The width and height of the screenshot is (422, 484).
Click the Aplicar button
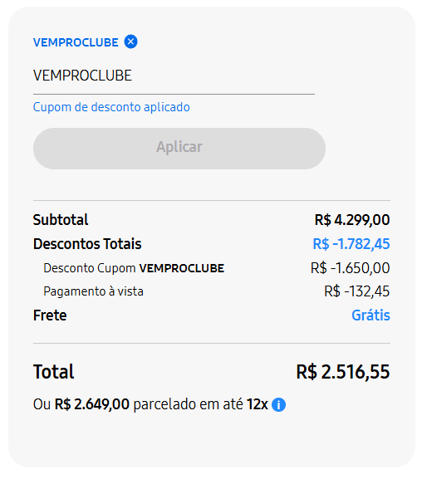[x=179, y=149]
